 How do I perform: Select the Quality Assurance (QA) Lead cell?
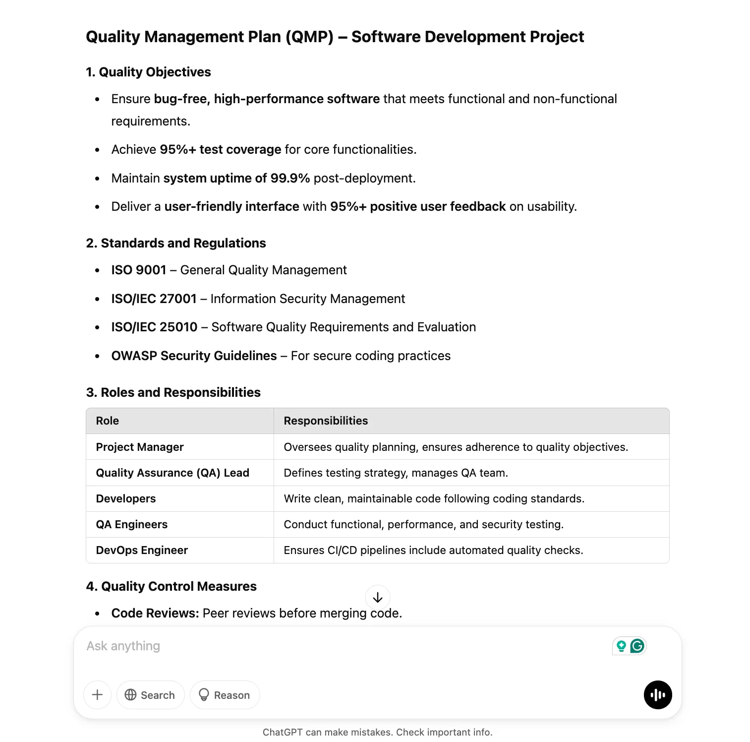click(x=180, y=473)
